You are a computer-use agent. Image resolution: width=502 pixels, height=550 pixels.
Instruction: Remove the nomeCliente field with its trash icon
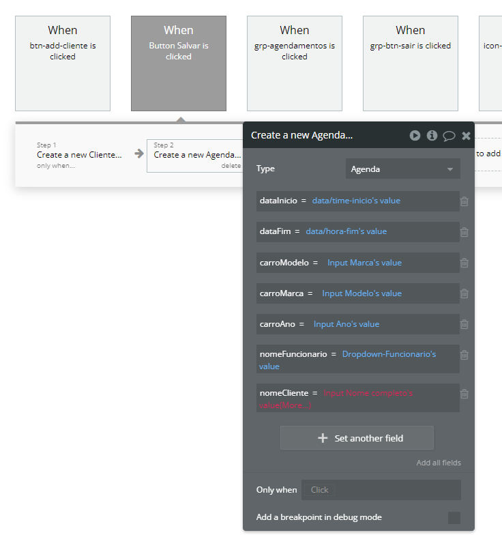point(464,394)
